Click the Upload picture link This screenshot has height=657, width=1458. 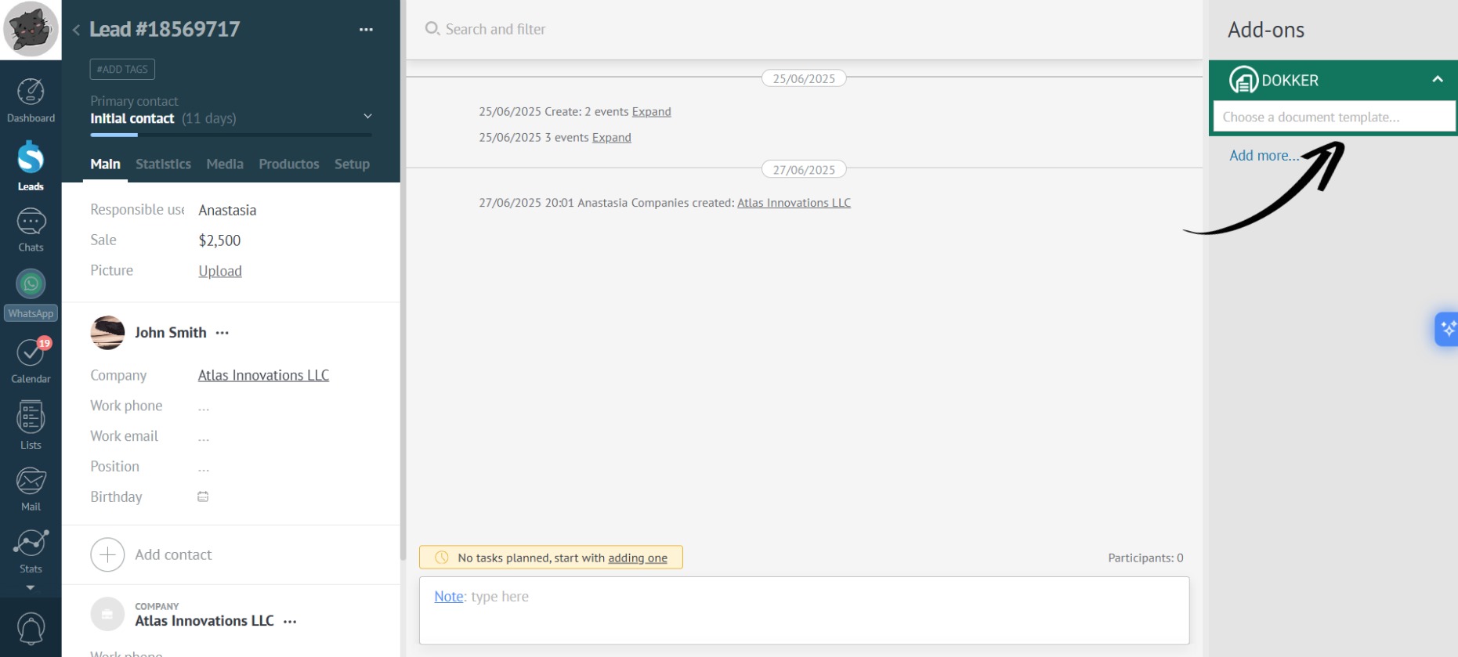[220, 271]
